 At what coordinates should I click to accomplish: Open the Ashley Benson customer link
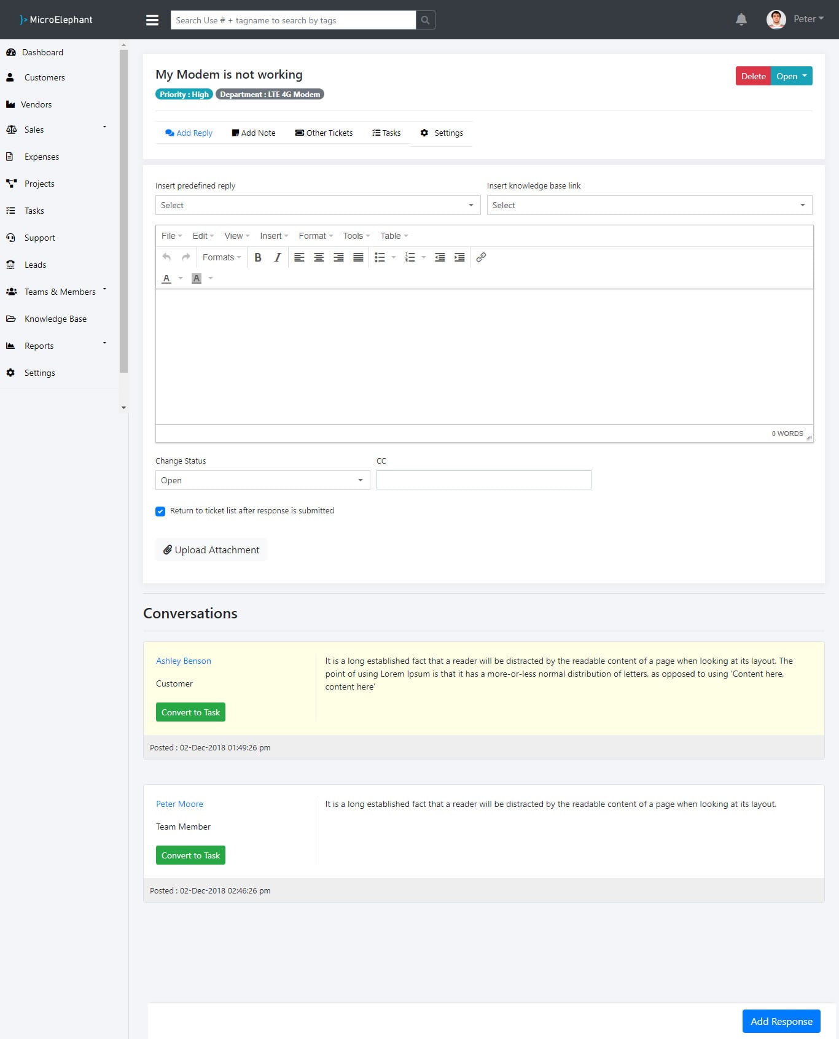(183, 661)
